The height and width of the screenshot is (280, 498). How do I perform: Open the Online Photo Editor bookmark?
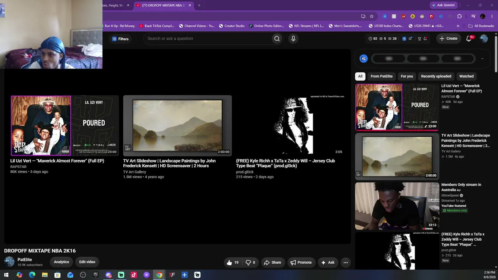267,26
